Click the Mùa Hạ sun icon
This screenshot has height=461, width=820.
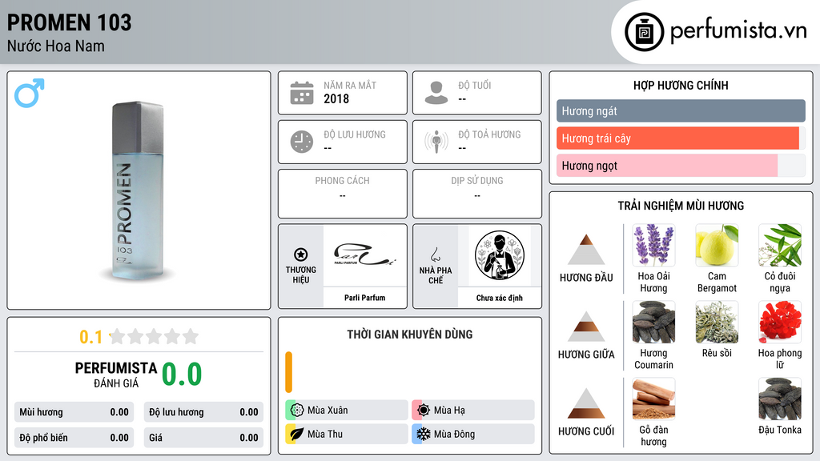(424, 411)
